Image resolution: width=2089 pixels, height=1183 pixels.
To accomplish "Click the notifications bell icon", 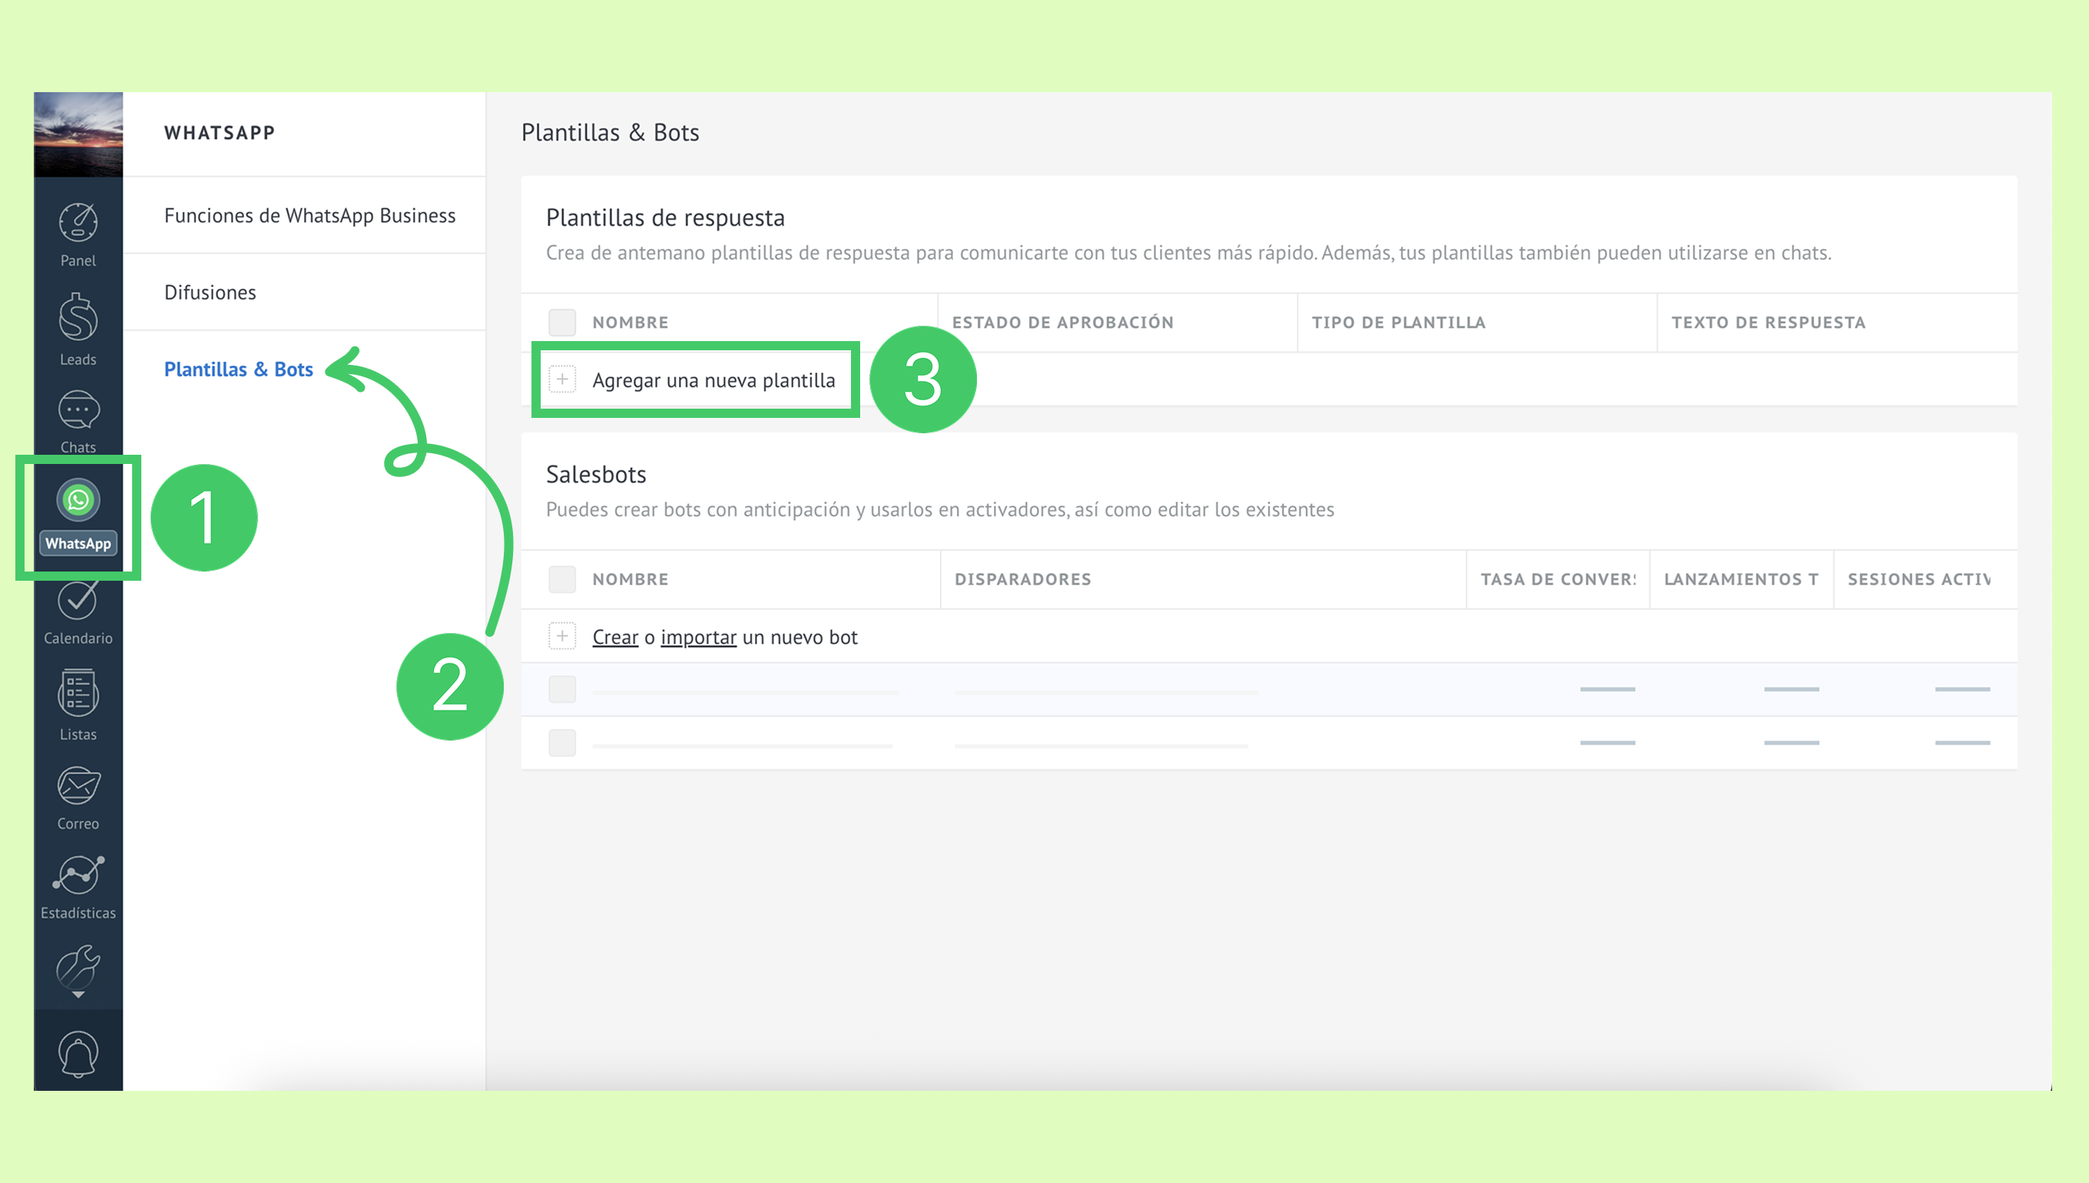I will 78,1053.
